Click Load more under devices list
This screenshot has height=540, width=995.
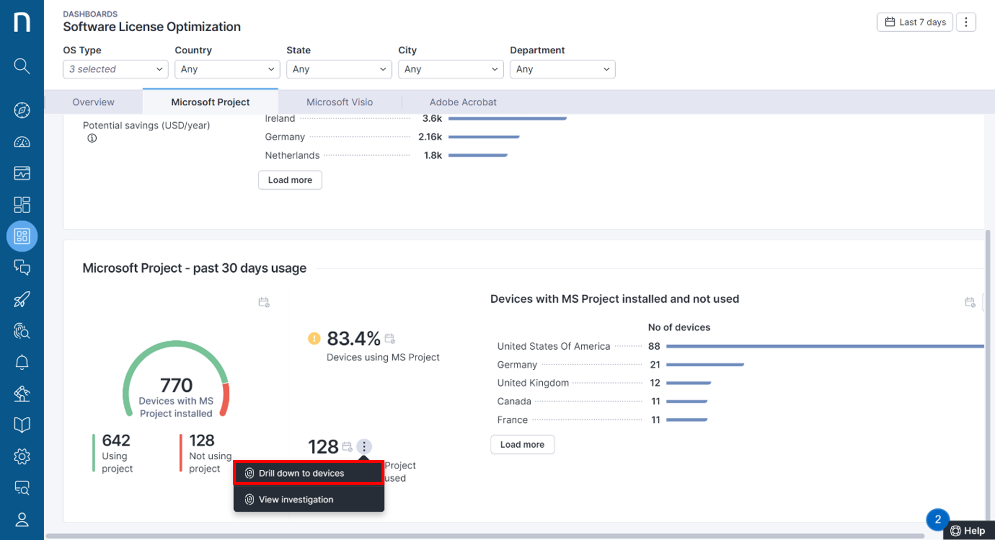tap(522, 445)
